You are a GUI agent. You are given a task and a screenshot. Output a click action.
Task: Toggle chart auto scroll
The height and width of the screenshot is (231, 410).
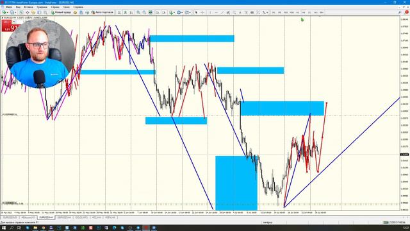[158, 12]
